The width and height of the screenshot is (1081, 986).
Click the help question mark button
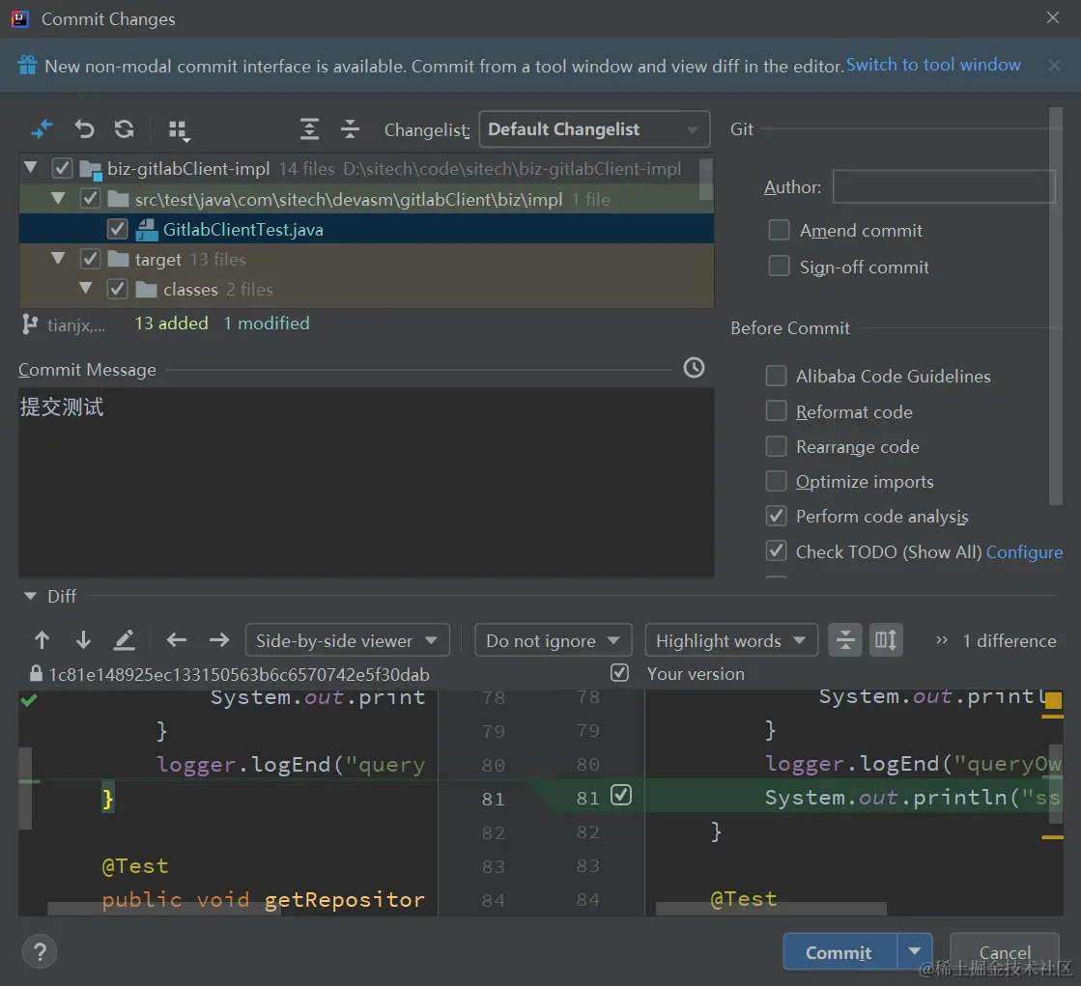[40, 951]
